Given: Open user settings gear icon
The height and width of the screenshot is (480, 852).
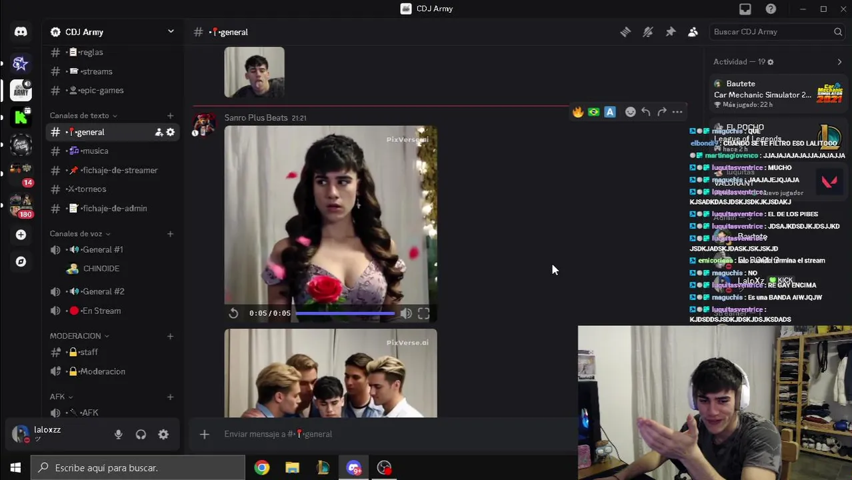Looking at the screenshot, I should tap(163, 435).
